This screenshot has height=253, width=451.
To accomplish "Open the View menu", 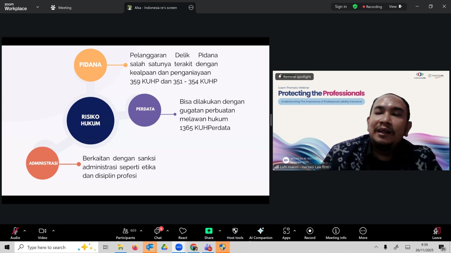I will click(395, 6).
